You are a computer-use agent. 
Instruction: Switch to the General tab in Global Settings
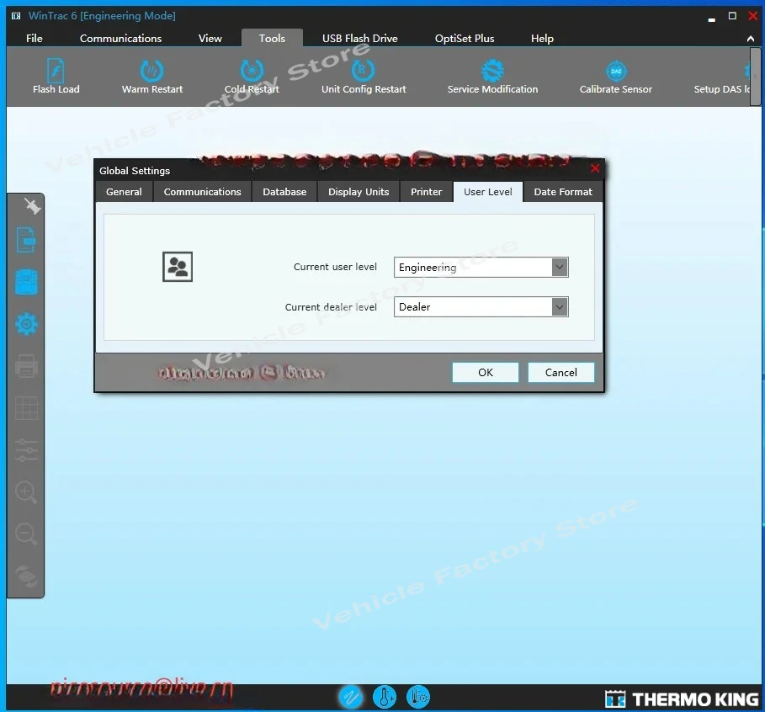click(x=124, y=192)
